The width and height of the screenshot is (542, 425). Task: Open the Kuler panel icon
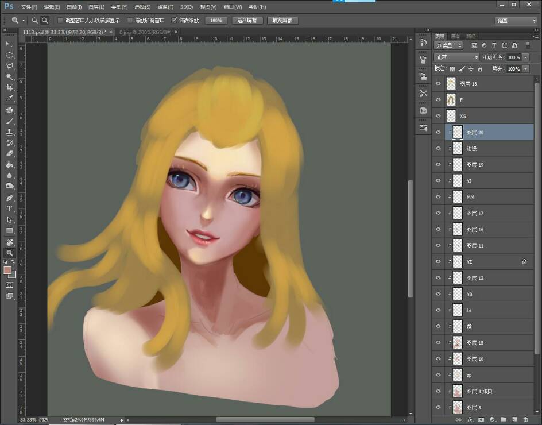(424, 110)
